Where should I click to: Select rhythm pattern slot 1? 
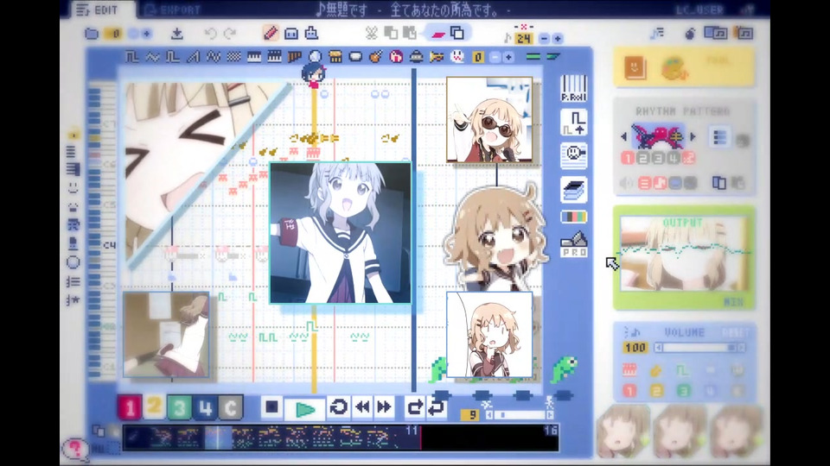628,158
